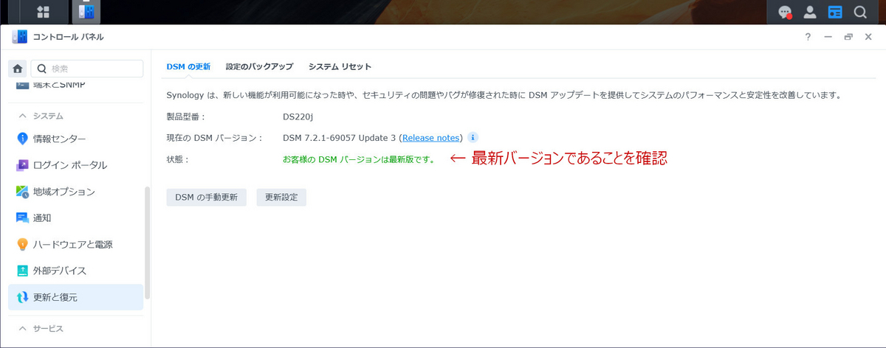Open the notifications chat bubble icon
The image size is (886, 348).
pos(786,12)
